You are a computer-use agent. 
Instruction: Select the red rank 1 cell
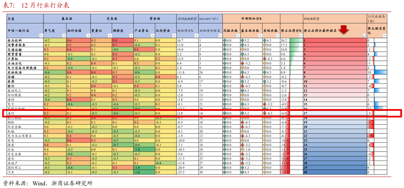[335, 40]
